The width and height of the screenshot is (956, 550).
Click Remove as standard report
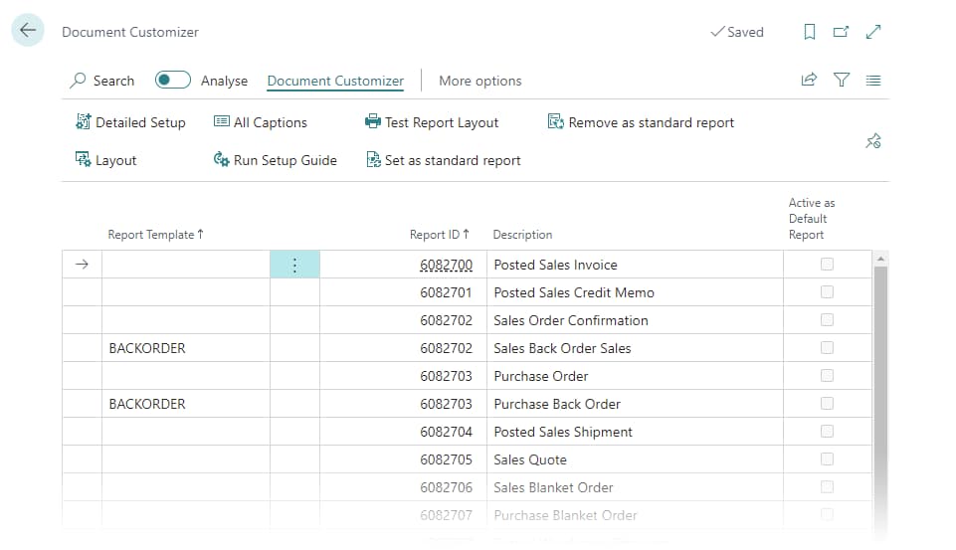click(641, 122)
